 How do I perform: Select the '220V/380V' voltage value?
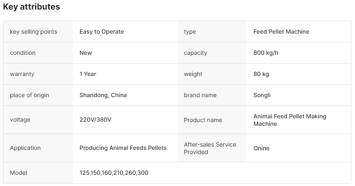point(95,120)
